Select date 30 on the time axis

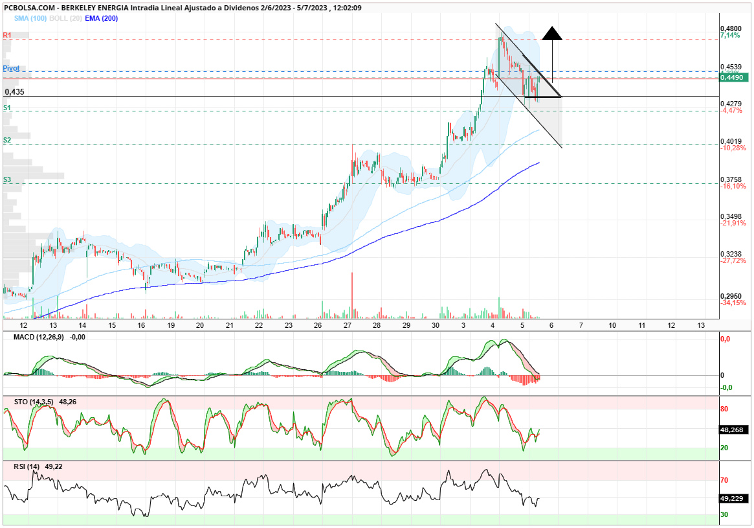click(435, 325)
